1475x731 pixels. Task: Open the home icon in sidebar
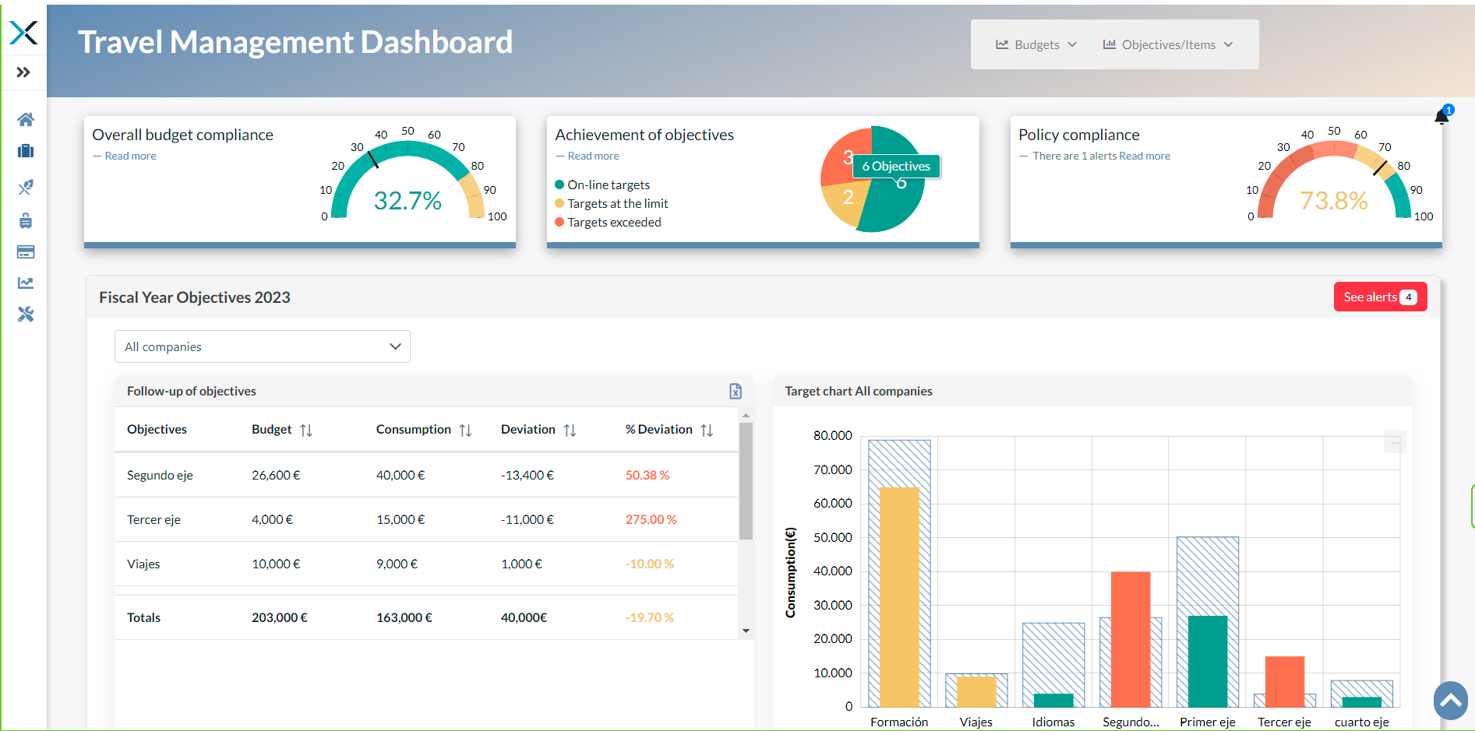coord(26,119)
